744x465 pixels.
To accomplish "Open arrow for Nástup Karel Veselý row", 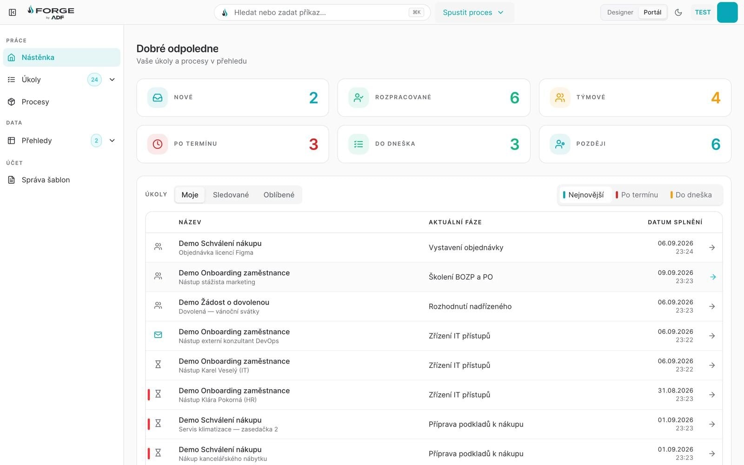I will tap(712, 365).
